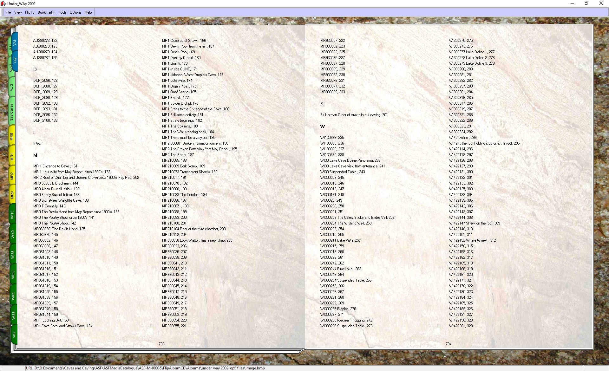Open the Tools menu
The width and height of the screenshot is (609, 371).
tap(62, 12)
